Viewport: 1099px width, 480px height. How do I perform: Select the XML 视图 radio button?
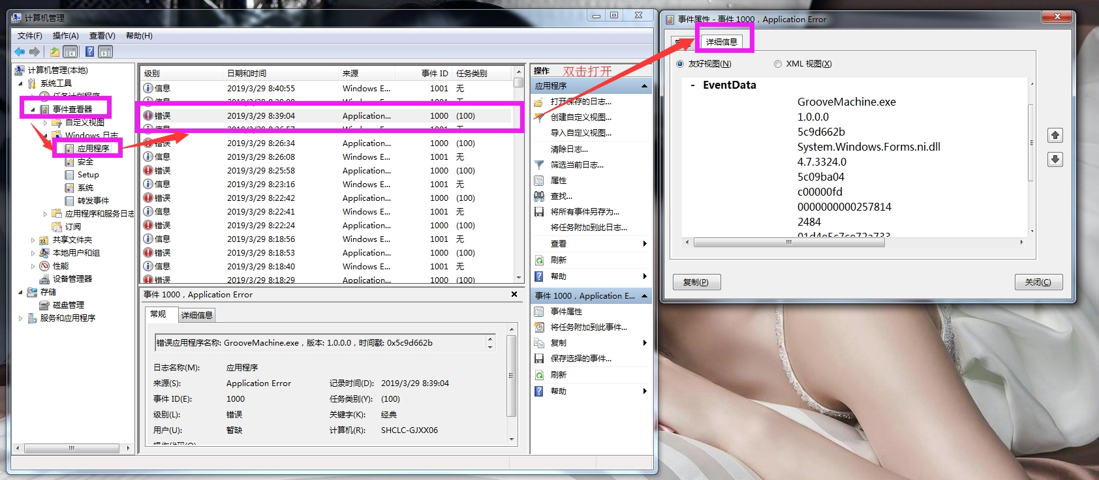pos(777,64)
